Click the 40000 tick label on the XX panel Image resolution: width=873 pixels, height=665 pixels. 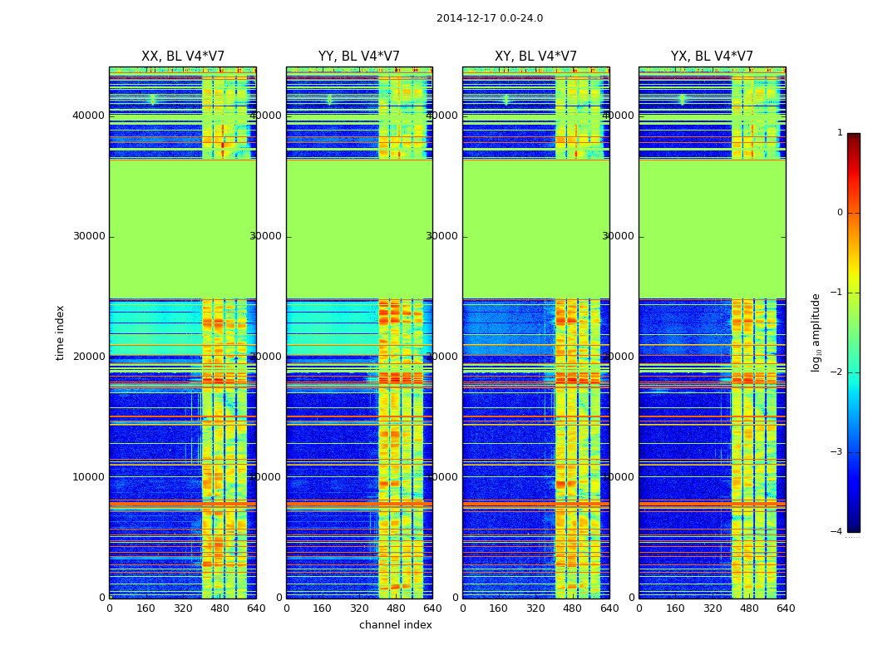(x=88, y=116)
